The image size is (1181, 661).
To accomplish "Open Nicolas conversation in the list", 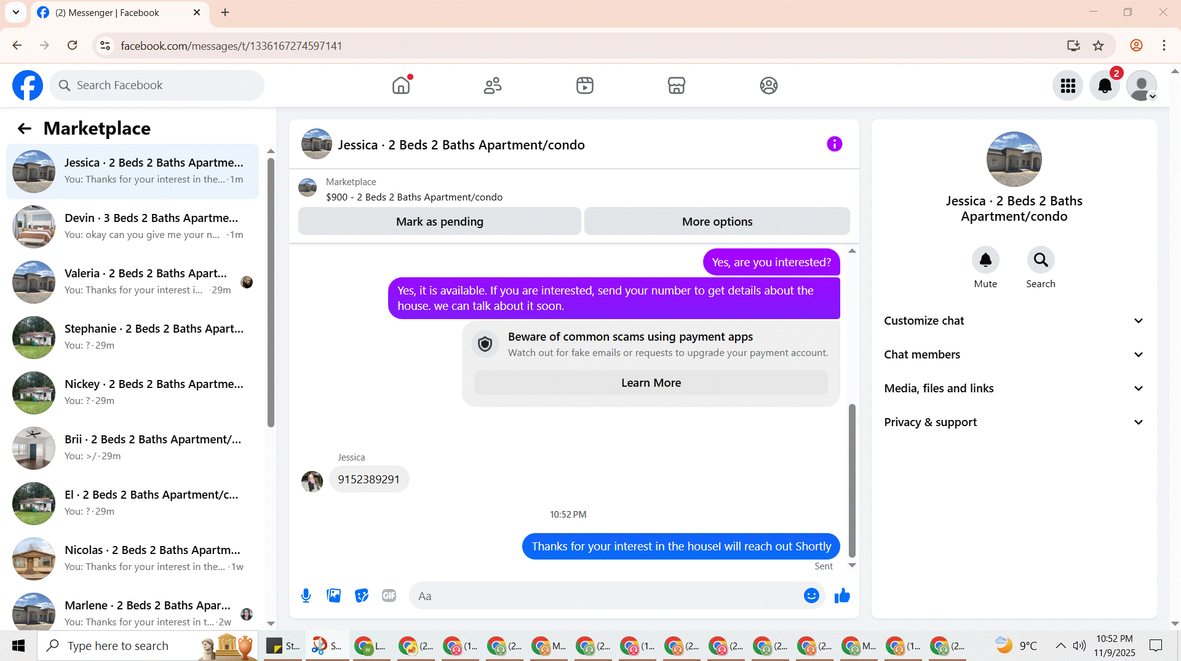I will pyautogui.click(x=132, y=559).
